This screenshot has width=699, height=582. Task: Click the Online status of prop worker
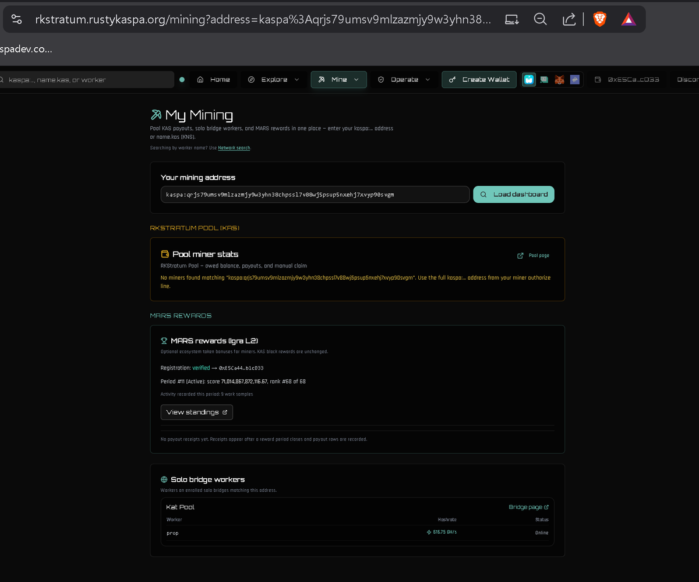point(542,533)
